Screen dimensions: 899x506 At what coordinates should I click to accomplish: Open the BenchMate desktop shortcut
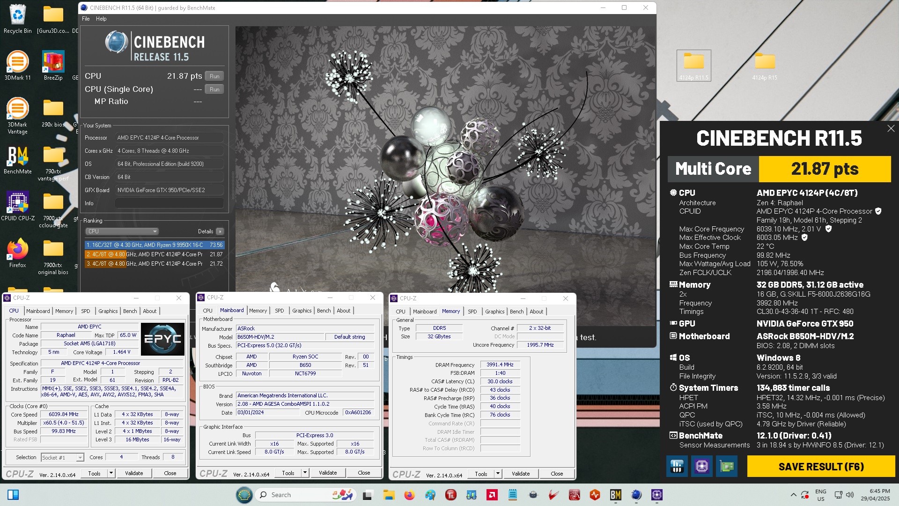[x=17, y=160]
